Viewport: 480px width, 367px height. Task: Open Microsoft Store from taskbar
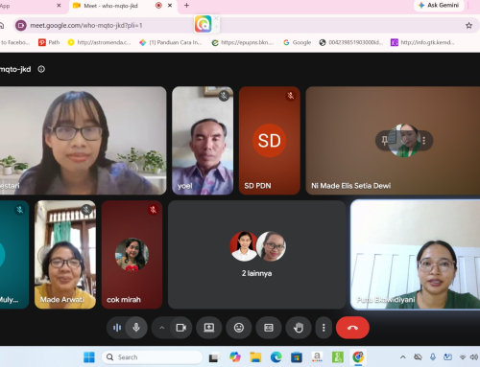(297, 357)
